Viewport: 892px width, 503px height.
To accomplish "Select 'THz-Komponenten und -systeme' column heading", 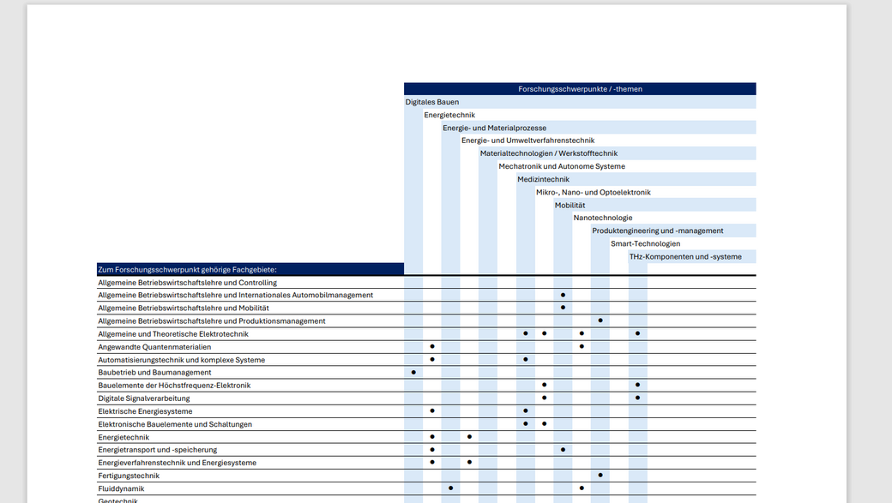I will pos(685,256).
